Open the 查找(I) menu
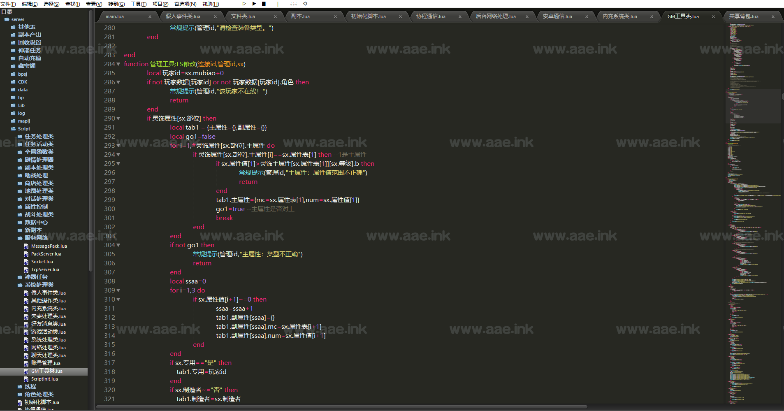Viewport: 784px width, 411px height. pos(73,4)
